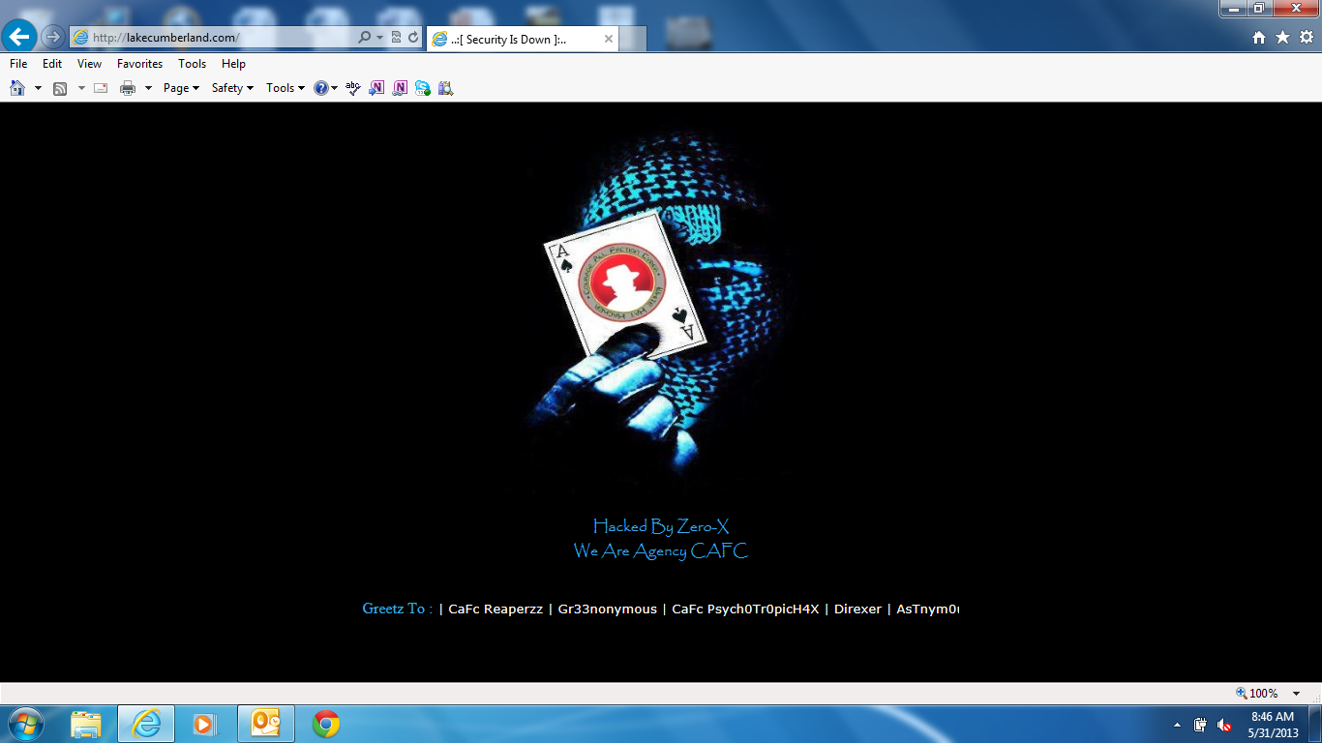
Task: Open the address bar autocomplete dropdown arrow
Action: click(379, 38)
